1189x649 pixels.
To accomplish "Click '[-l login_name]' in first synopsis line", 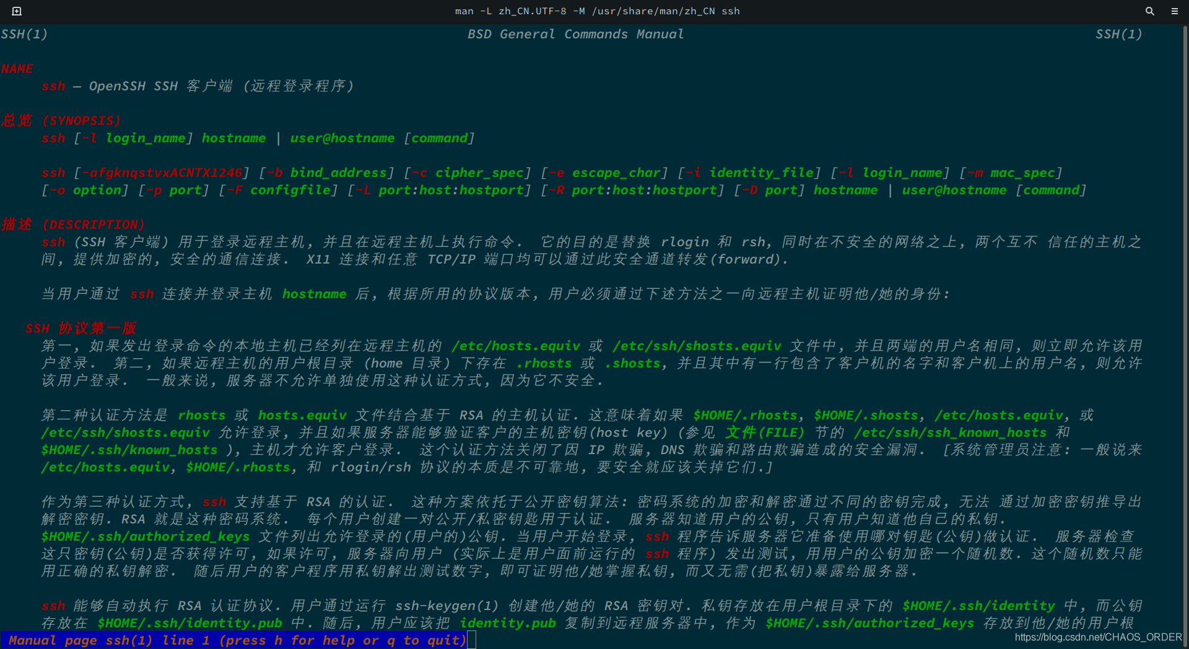I will point(133,138).
